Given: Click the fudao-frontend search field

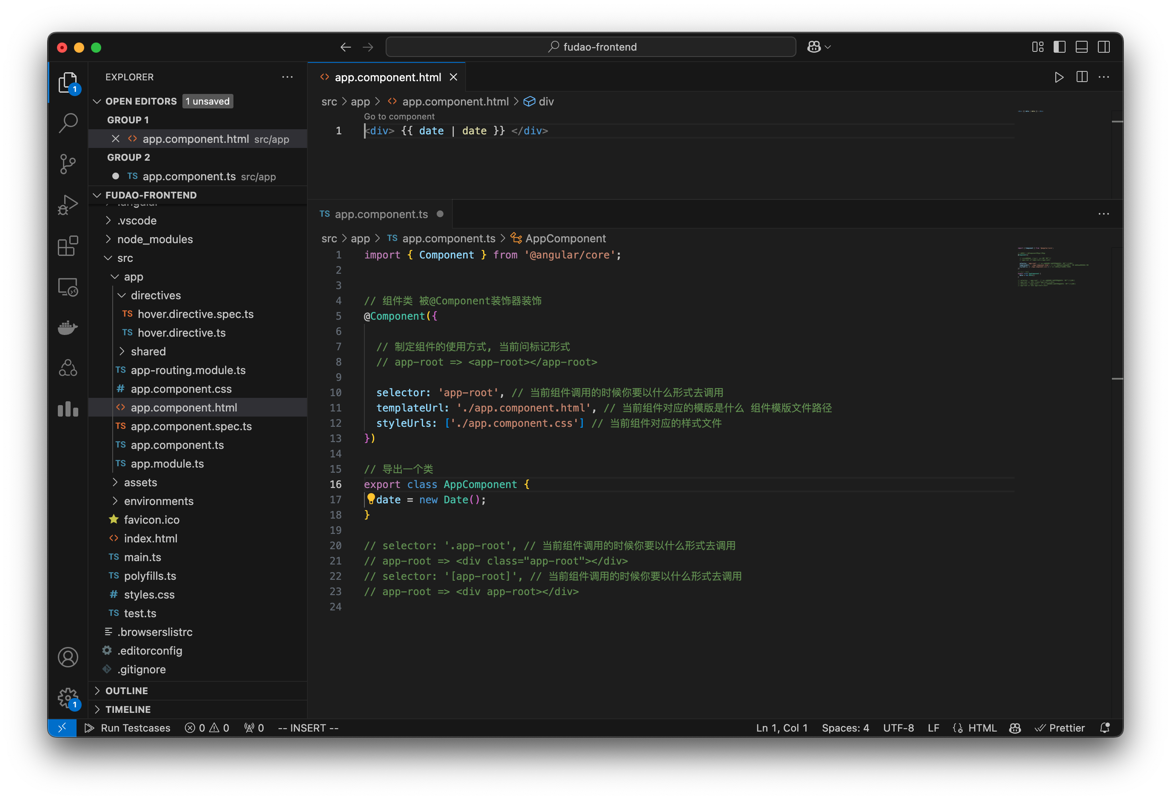Looking at the screenshot, I should [x=591, y=46].
